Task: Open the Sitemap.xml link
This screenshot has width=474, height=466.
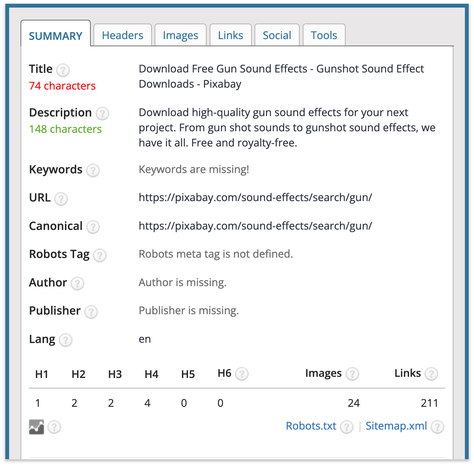Action: click(396, 426)
